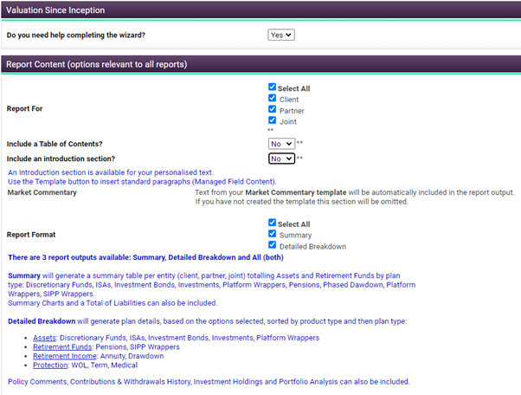The height and width of the screenshot is (395, 521).
Task: Click the Report Format row label
Action: [x=34, y=234]
